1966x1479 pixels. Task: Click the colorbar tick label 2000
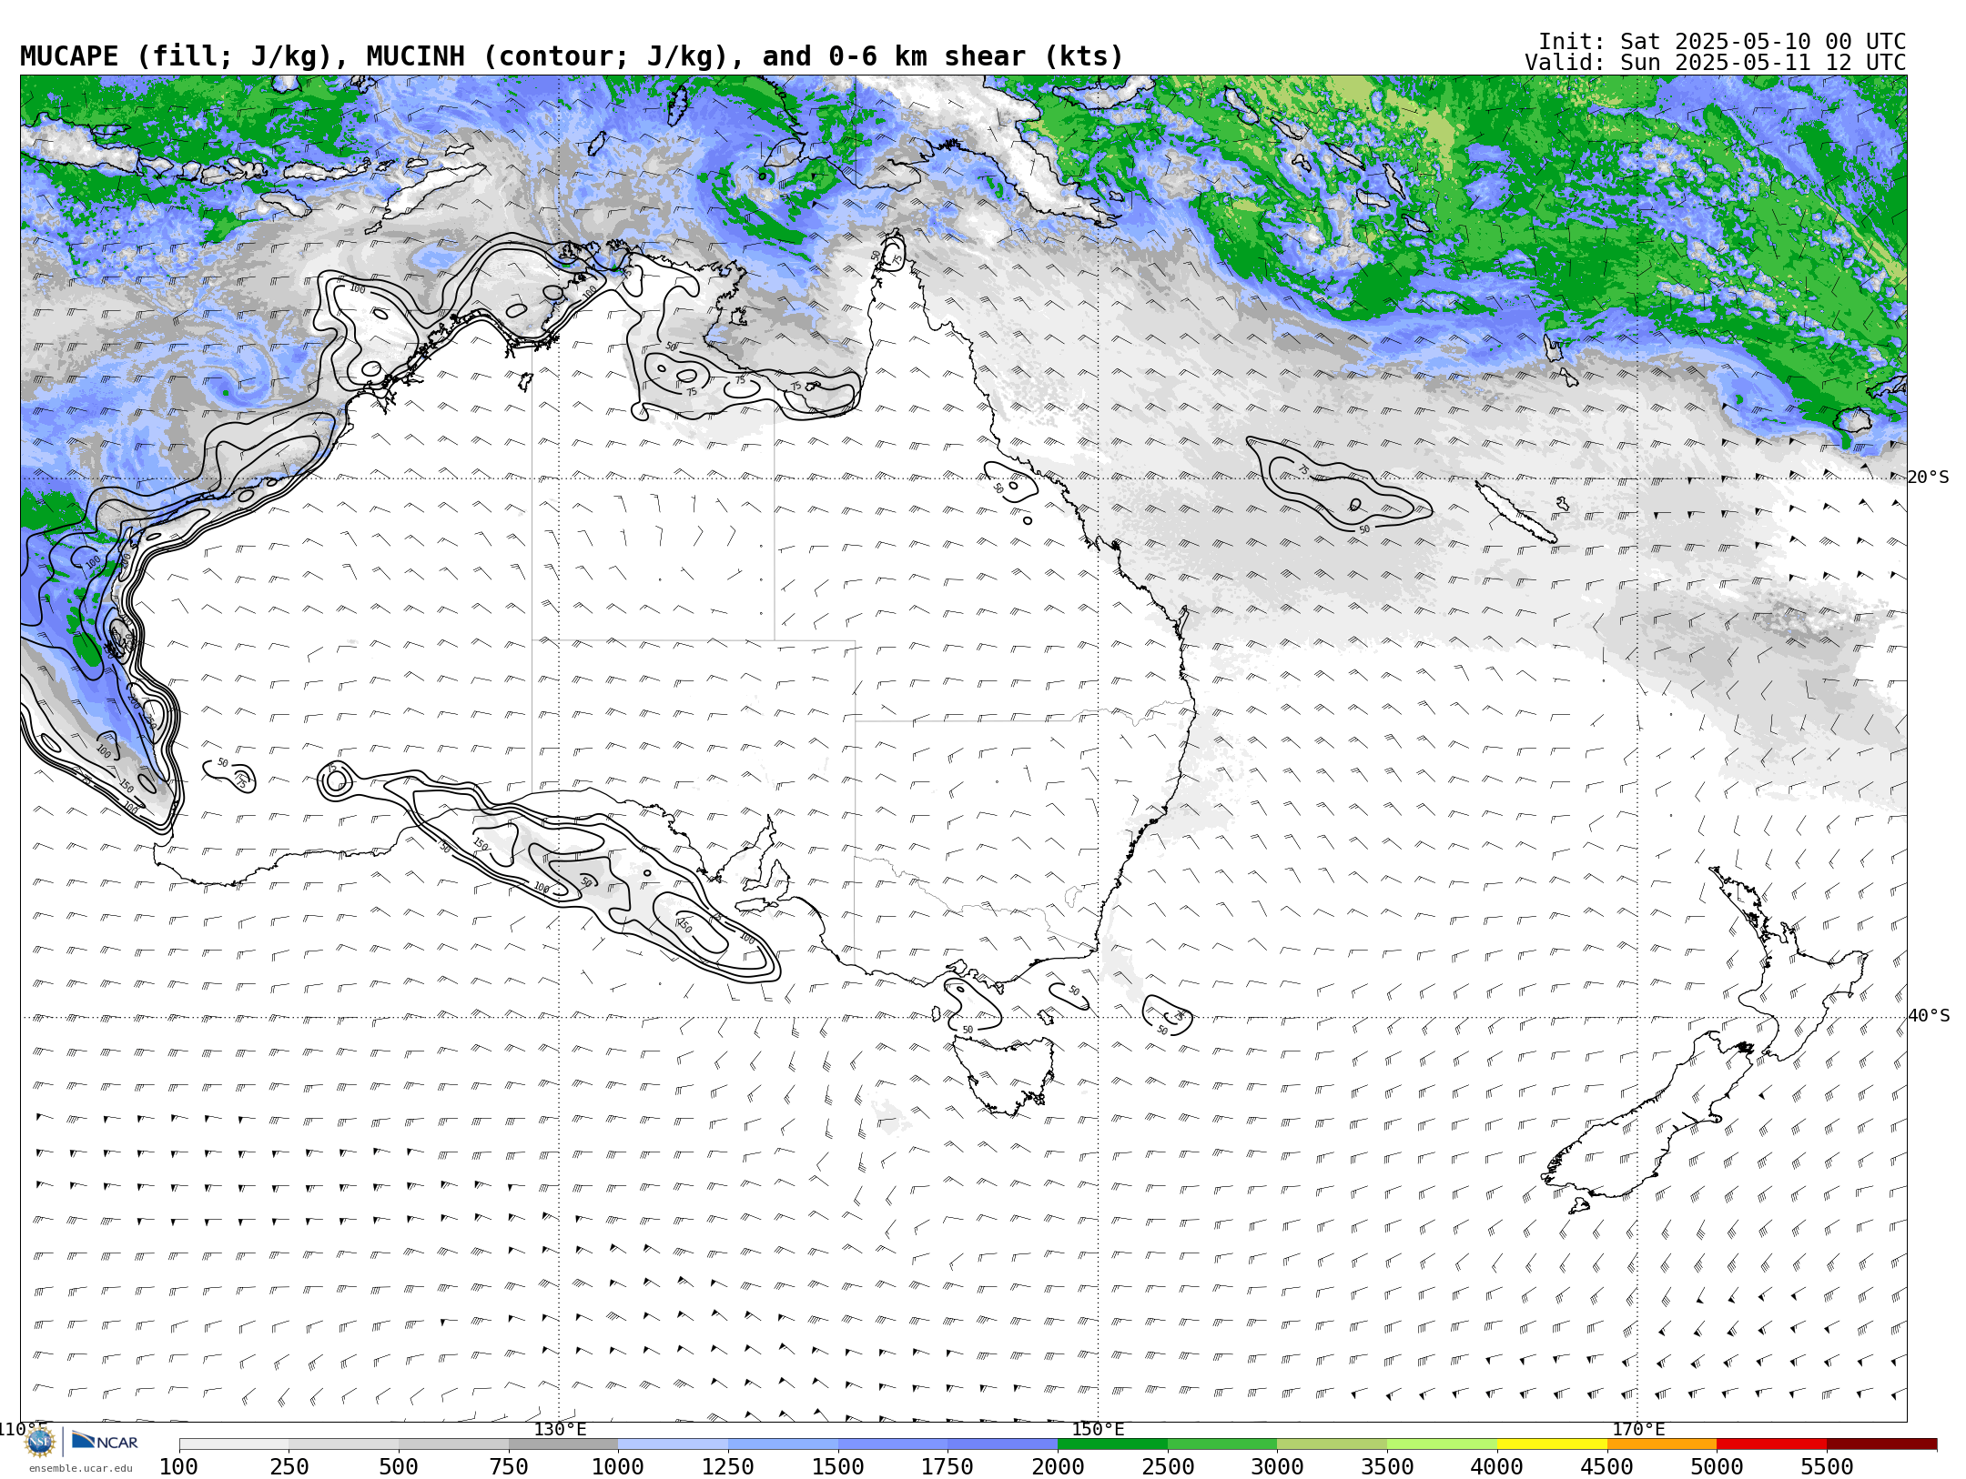coord(1058,1467)
